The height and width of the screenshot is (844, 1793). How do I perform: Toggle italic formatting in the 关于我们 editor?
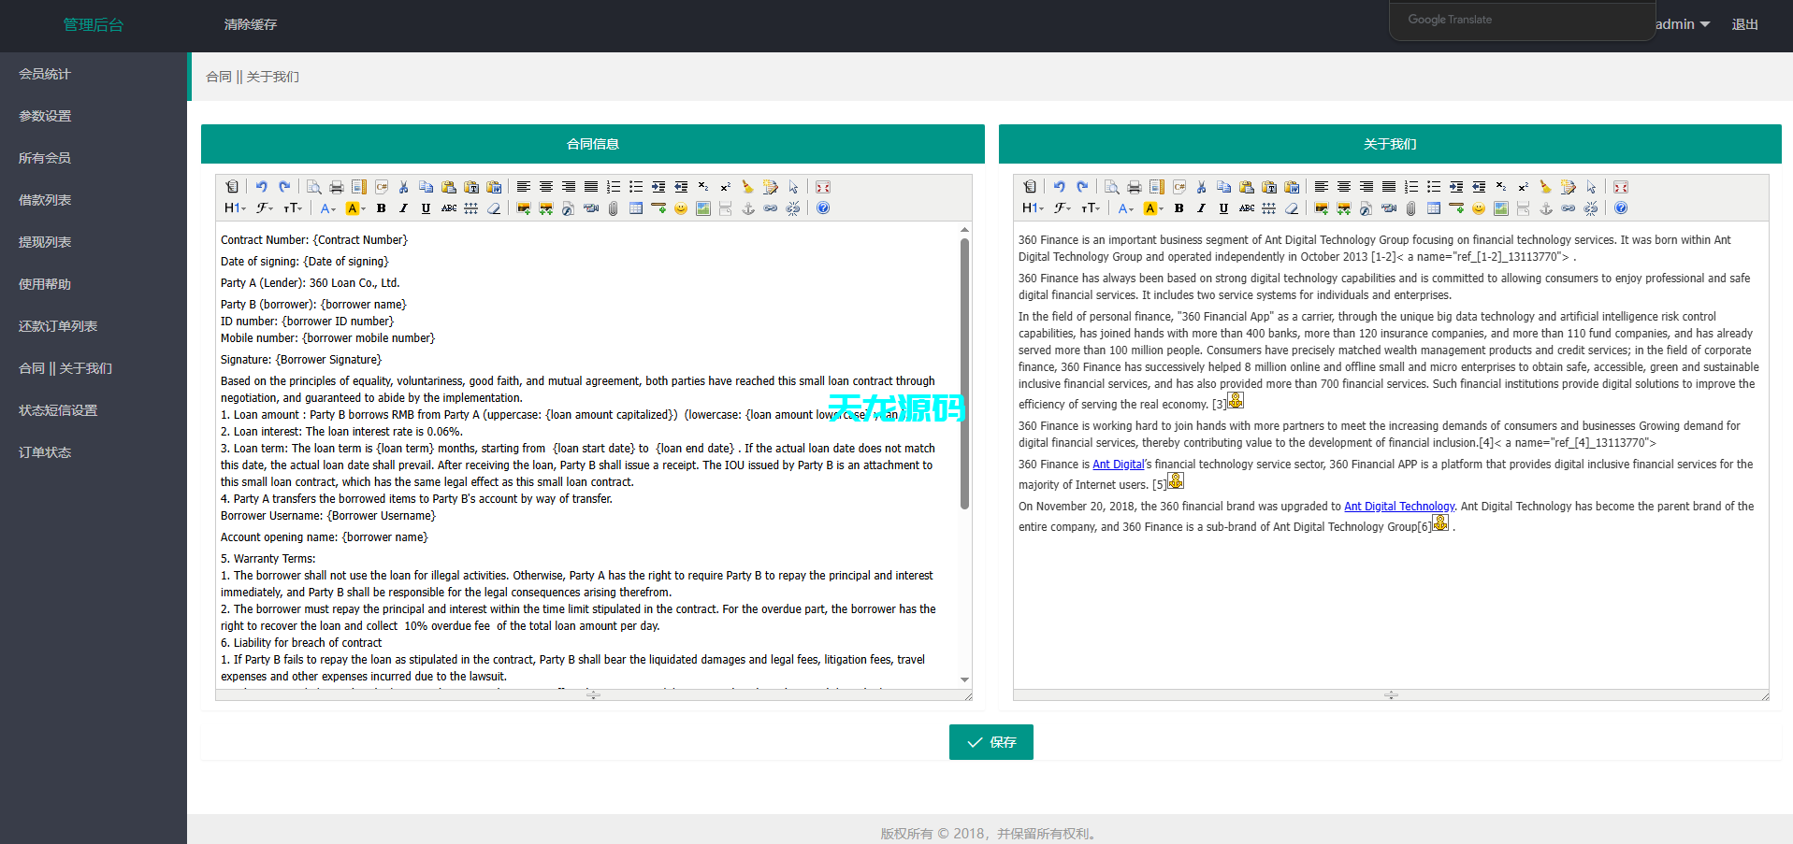(1201, 208)
